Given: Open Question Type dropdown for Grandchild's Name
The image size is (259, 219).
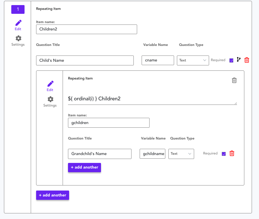Looking at the screenshot, I should pos(181,154).
